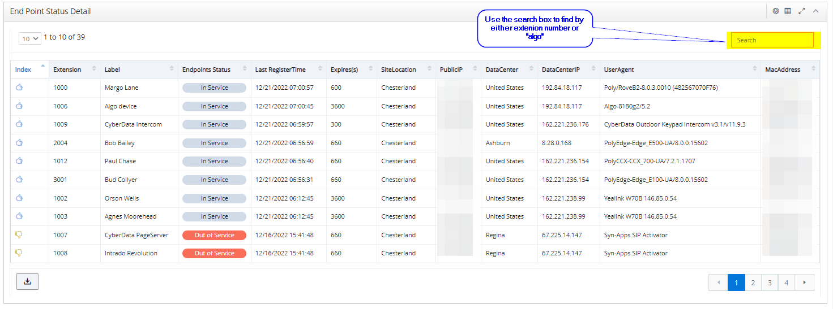Open the rows-per-page dropdown showing 10
The height and width of the screenshot is (309, 833).
coord(30,39)
